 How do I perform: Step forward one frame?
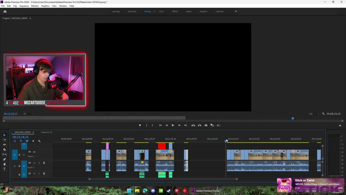(x=179, y=125)
